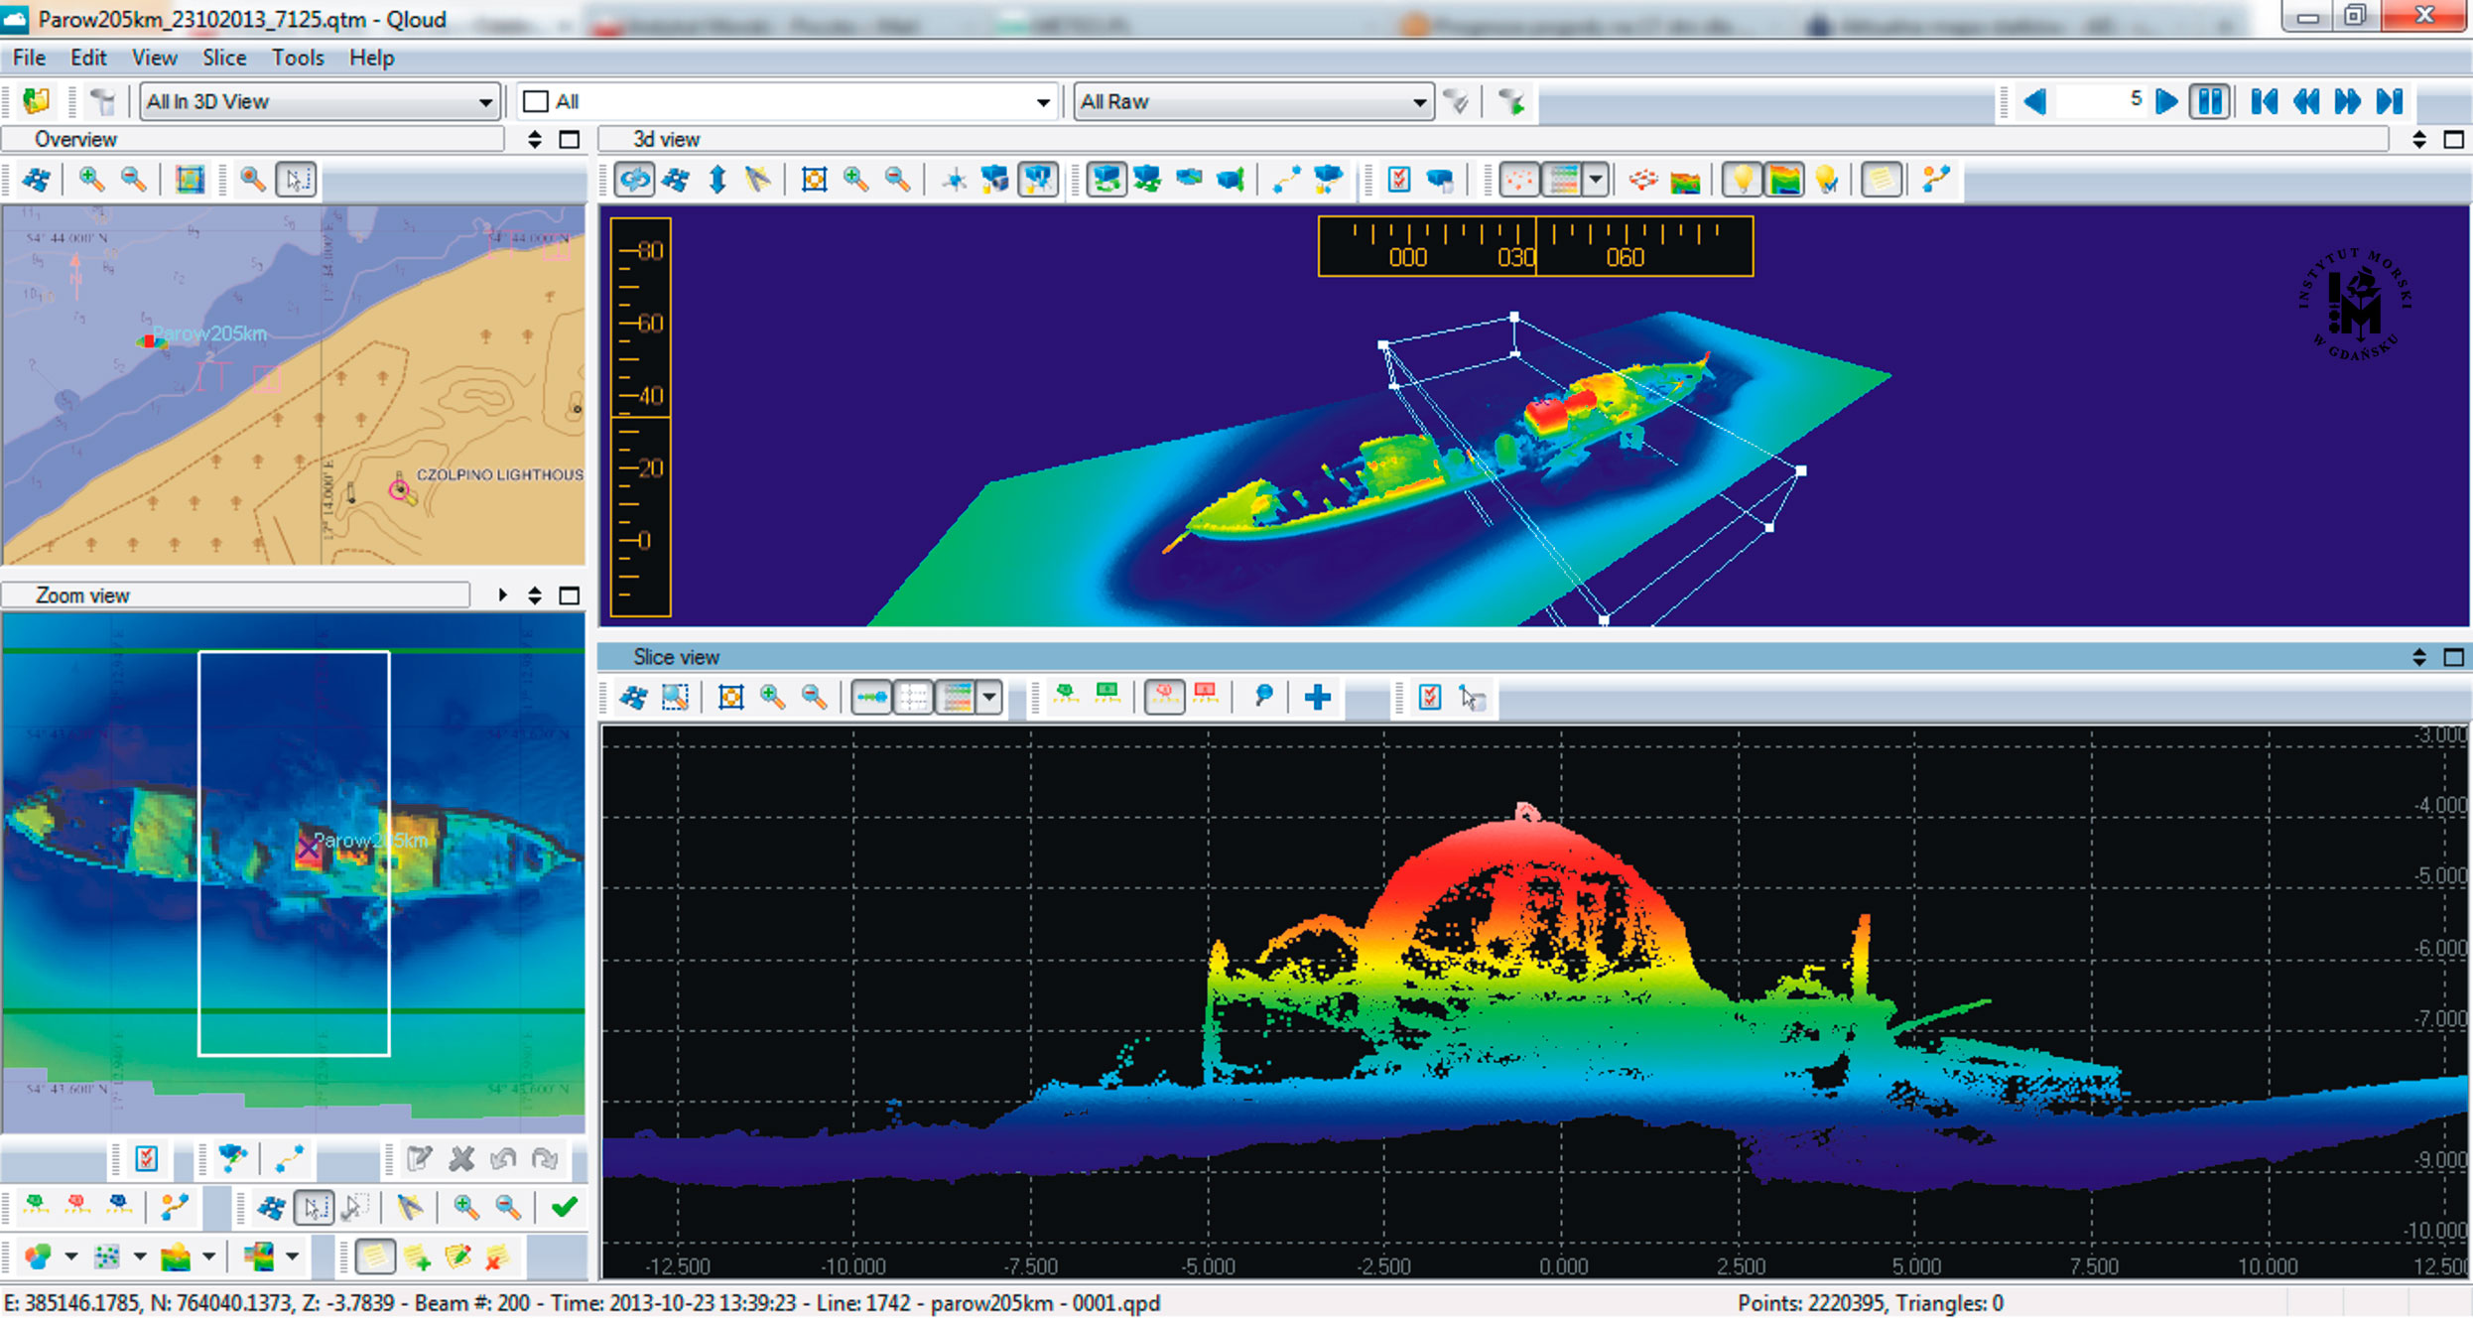
Task: Maximize the 3d view panel
Action: (x=2453, y=140)
